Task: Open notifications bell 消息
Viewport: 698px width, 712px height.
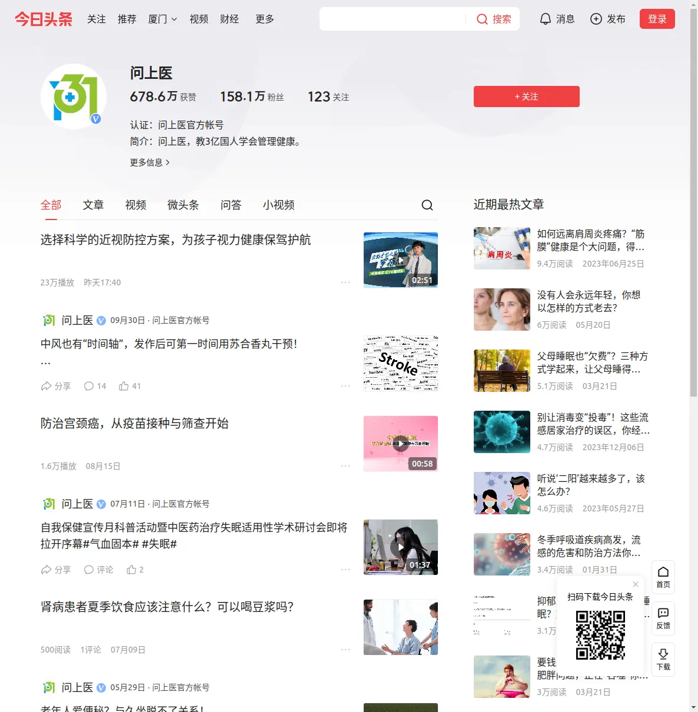Action: 557,19
